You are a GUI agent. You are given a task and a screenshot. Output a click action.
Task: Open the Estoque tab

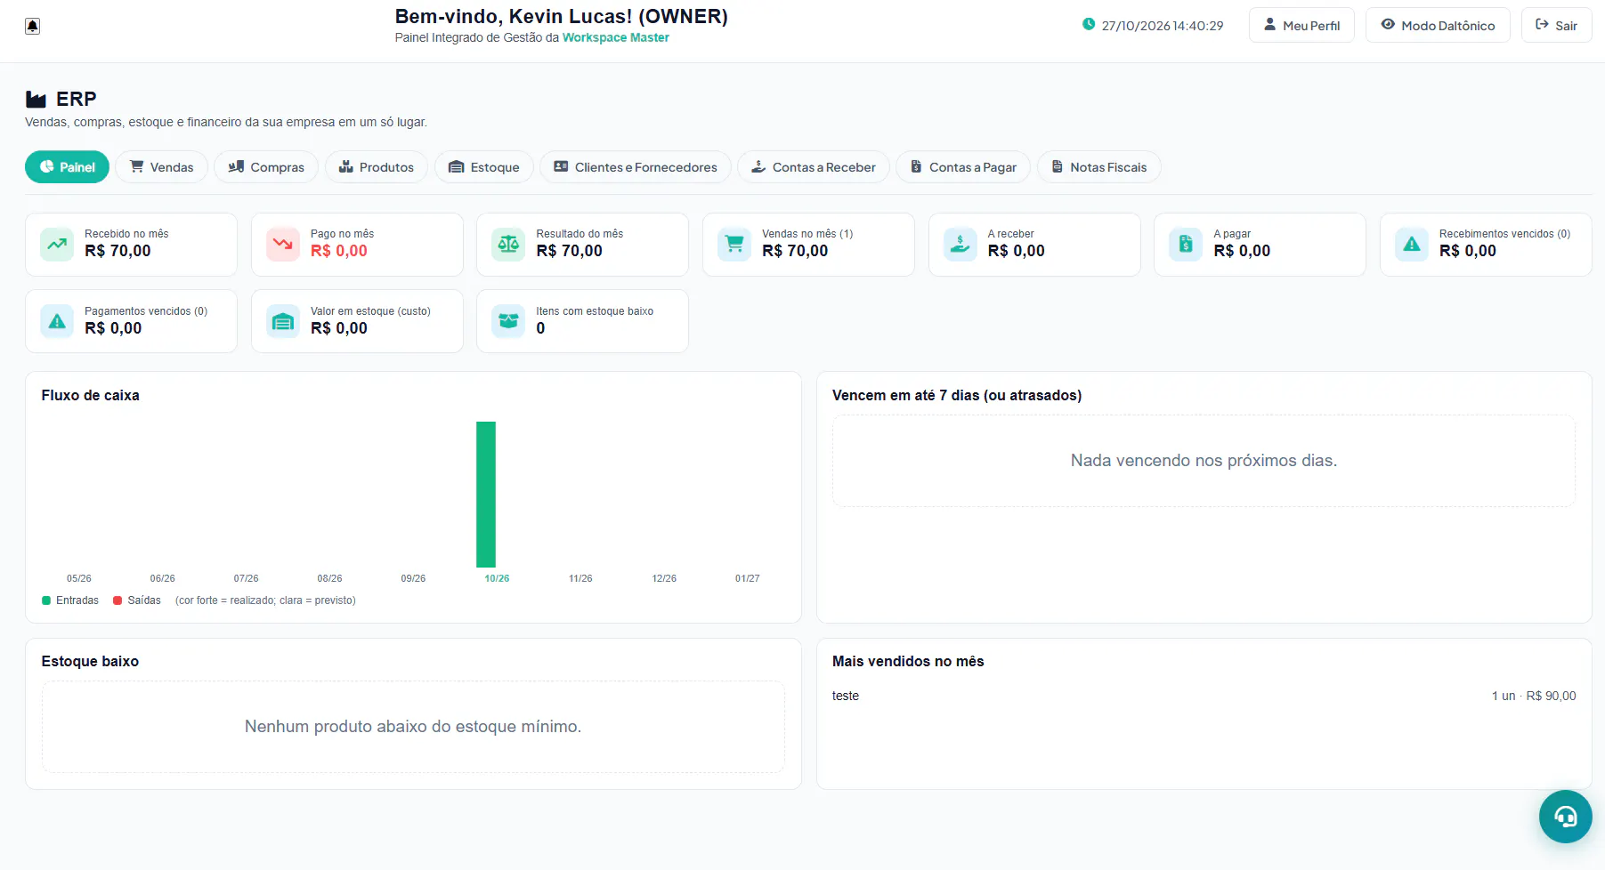coord(483,167)
